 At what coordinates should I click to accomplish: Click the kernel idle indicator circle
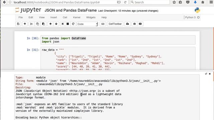click(x=198, y=17)
